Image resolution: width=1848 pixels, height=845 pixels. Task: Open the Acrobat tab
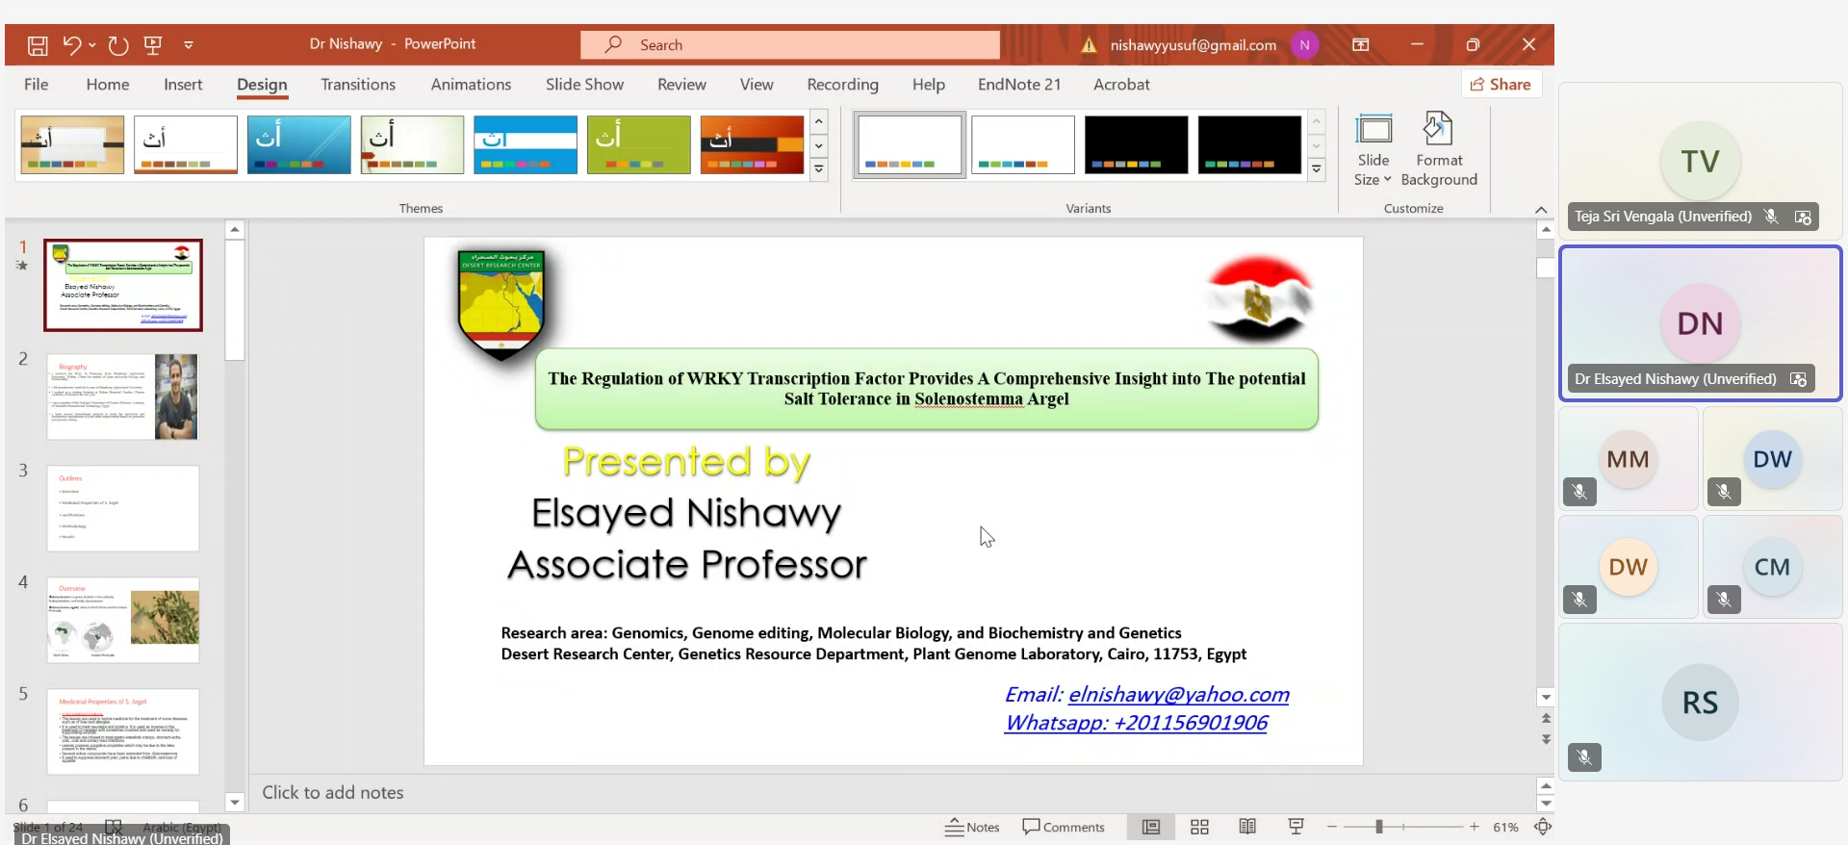click(x=1121, y=85)
